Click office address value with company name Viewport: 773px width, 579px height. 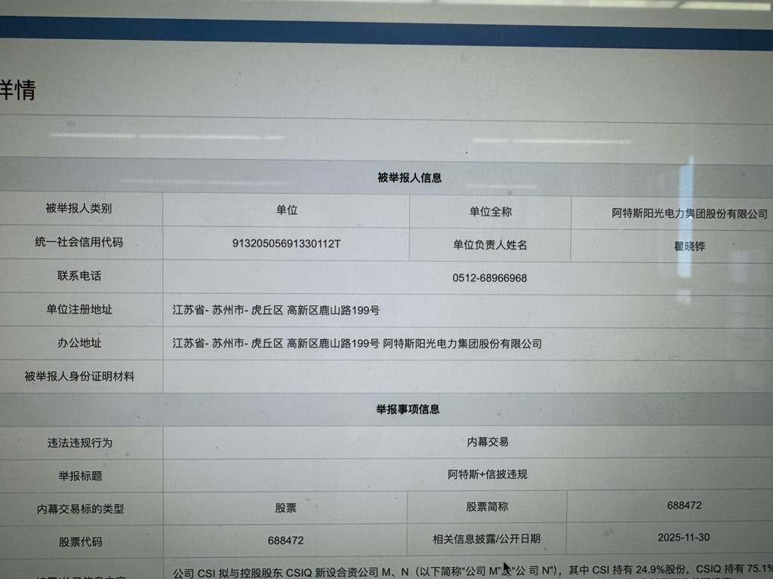[357, 344]
